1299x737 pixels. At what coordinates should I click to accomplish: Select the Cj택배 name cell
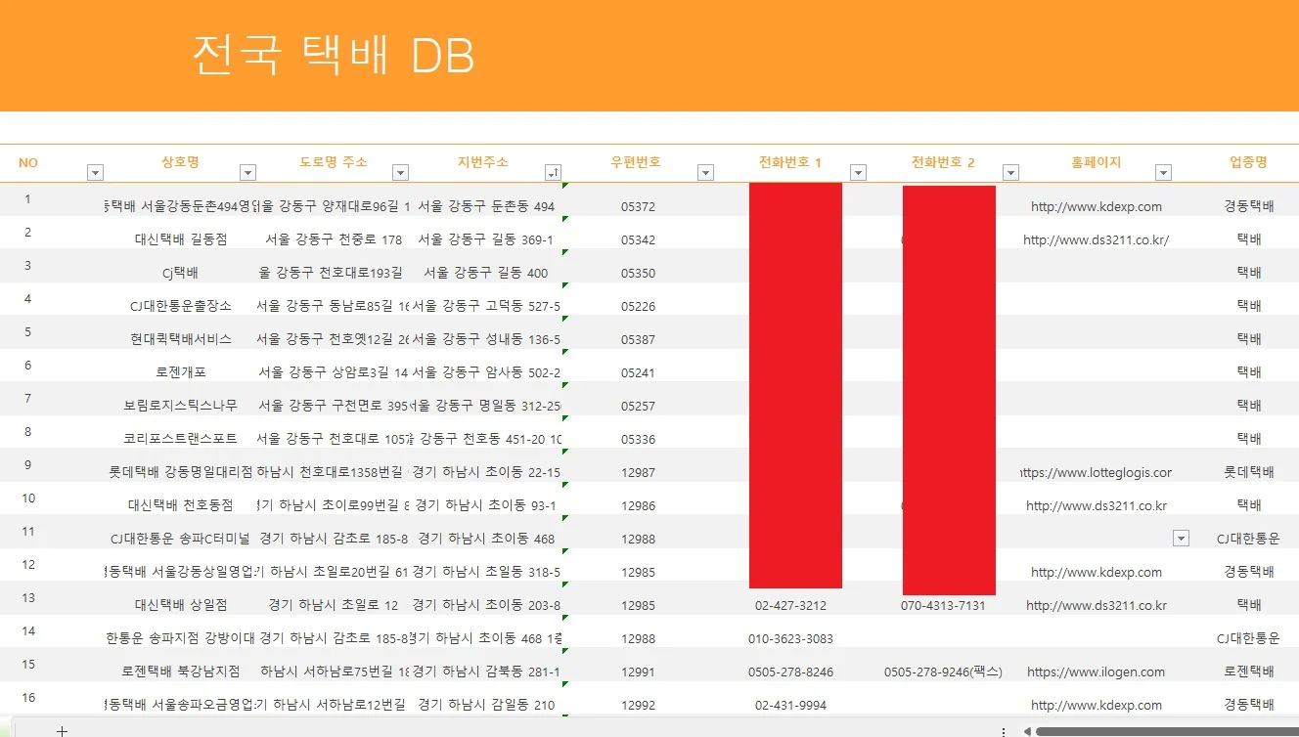(x=180, y=274)
